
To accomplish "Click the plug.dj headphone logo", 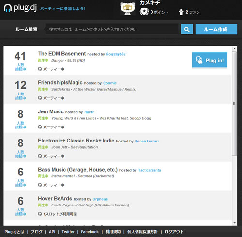I will 8,8.
